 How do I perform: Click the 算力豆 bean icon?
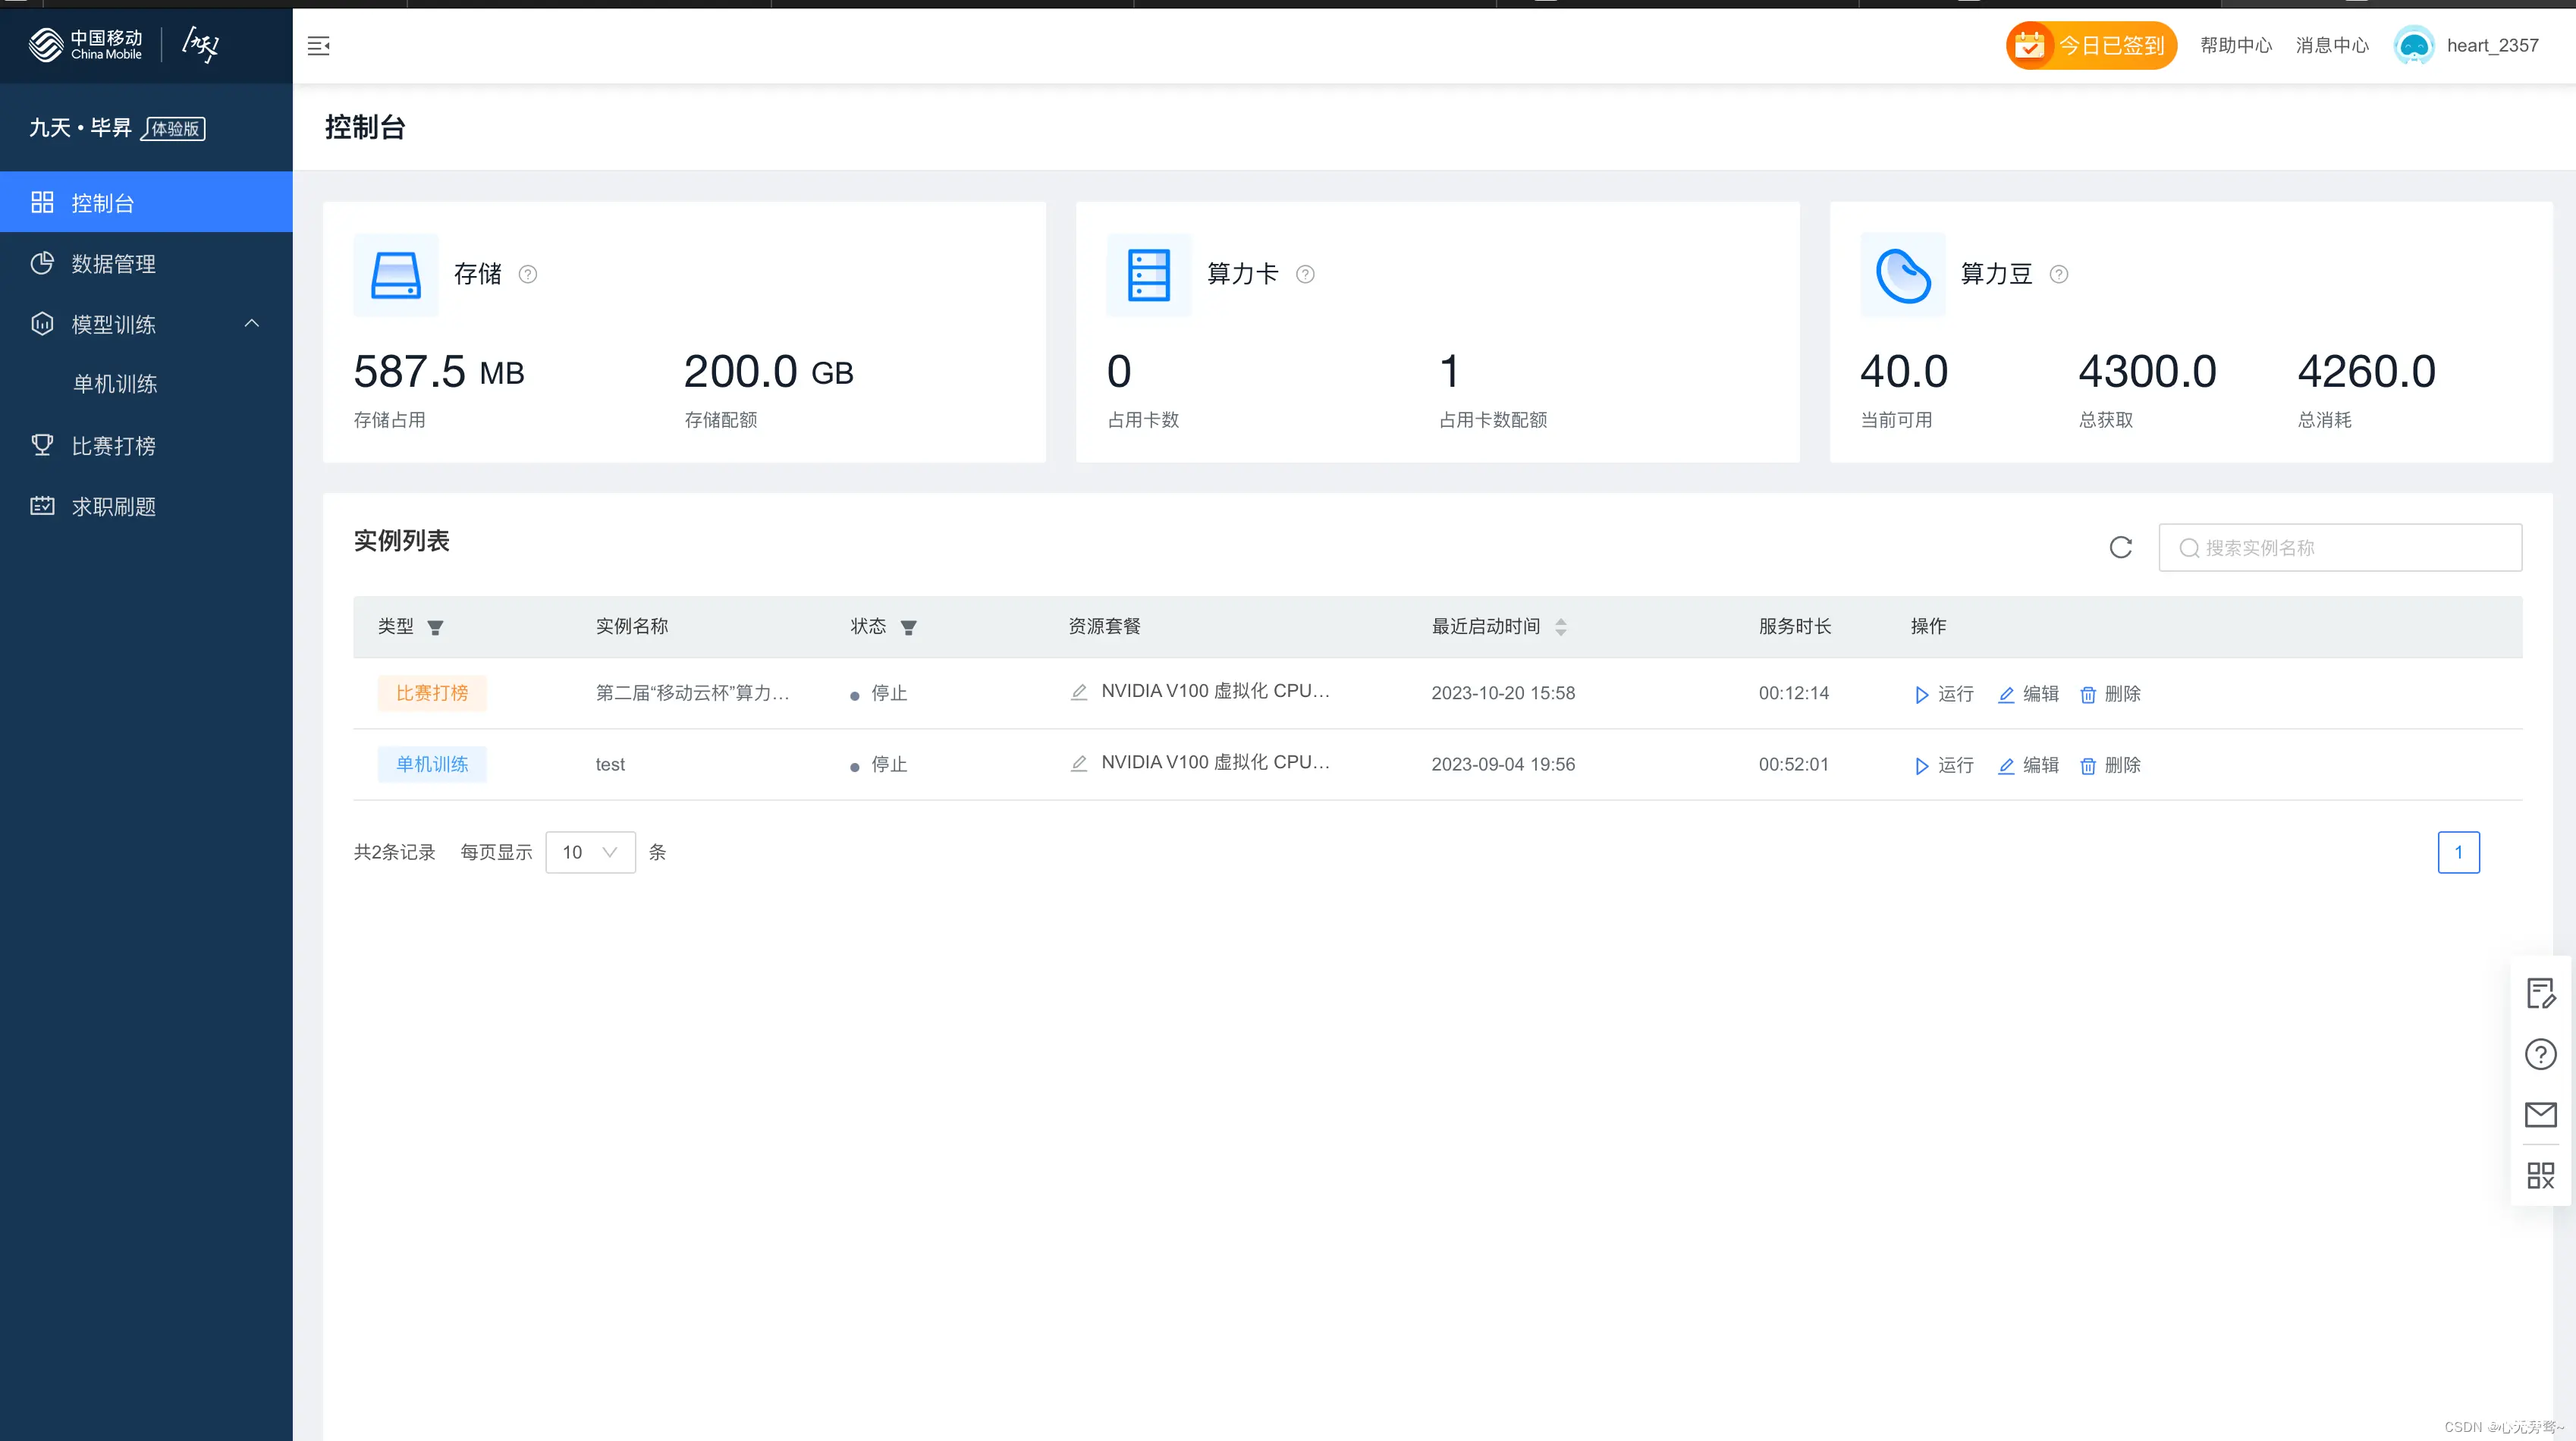pyautogui.click(x=1903, y=275)
